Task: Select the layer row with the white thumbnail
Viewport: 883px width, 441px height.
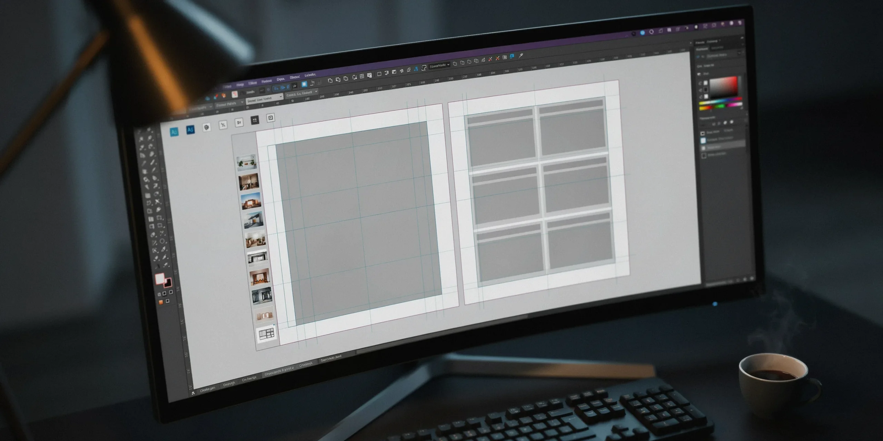Action: tap(723, 140)
